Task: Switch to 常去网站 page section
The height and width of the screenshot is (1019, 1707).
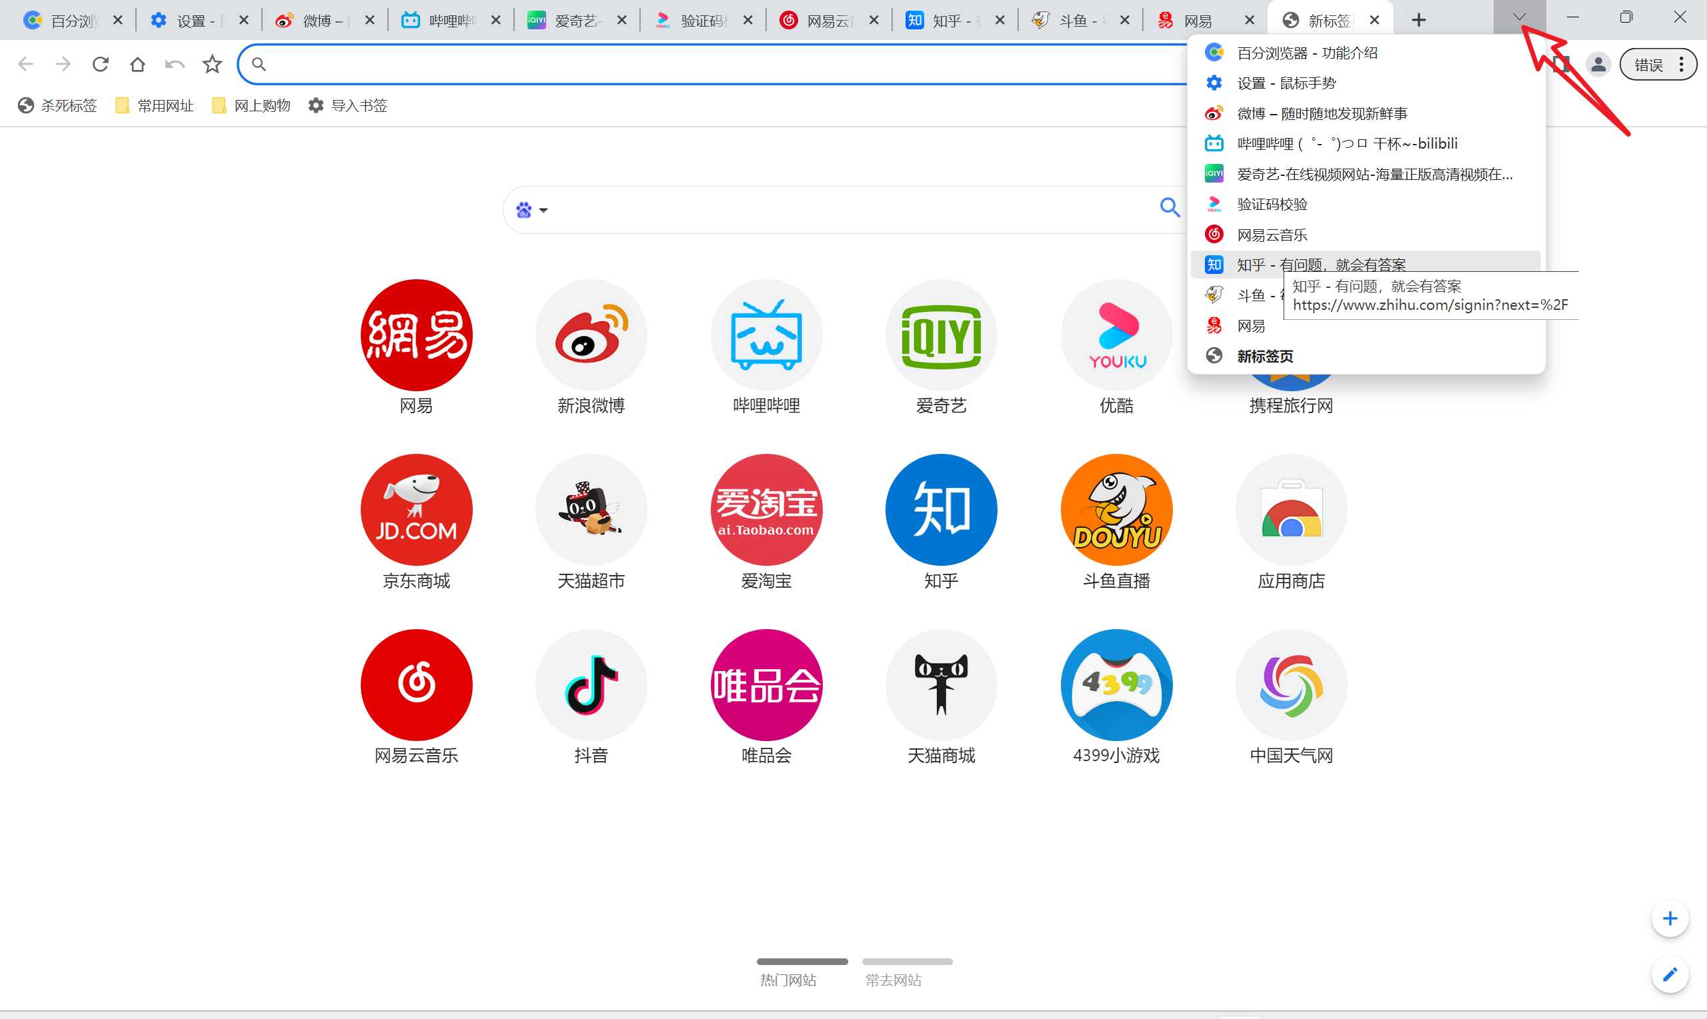Action: 907,972
